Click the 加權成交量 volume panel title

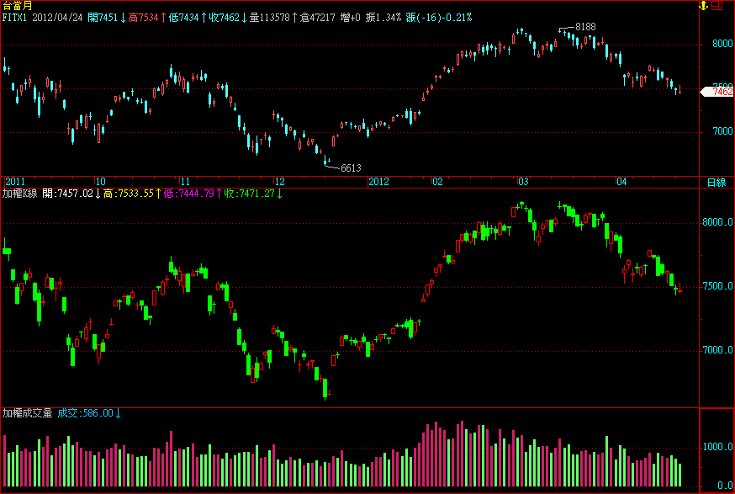click(27, 413)
